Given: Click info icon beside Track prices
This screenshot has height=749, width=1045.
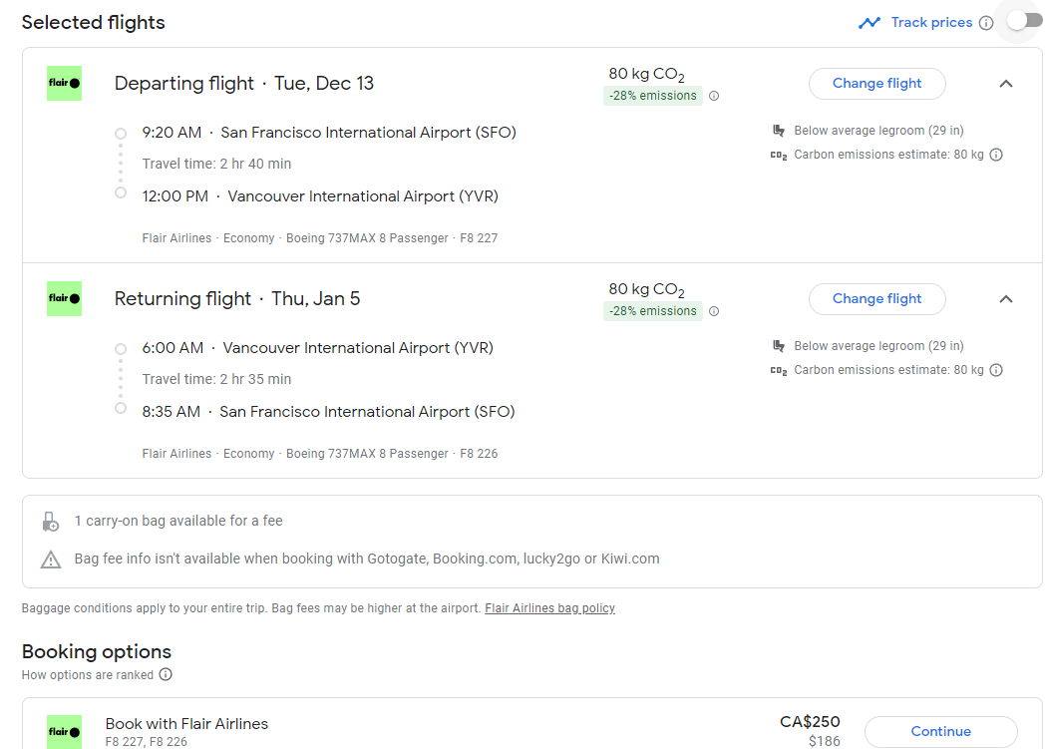Looking at the screenshot, I should tap(986, 23).
